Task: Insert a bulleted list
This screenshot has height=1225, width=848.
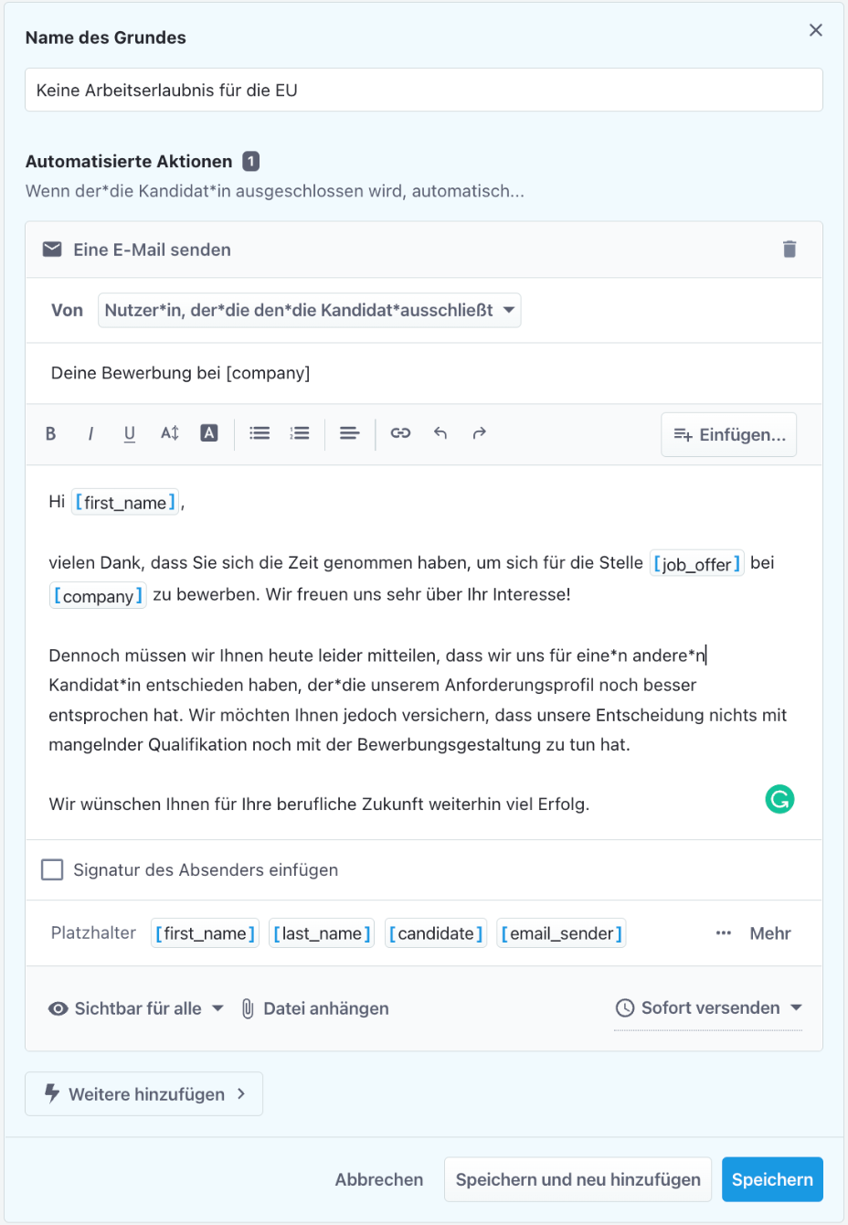Action: 260,433
